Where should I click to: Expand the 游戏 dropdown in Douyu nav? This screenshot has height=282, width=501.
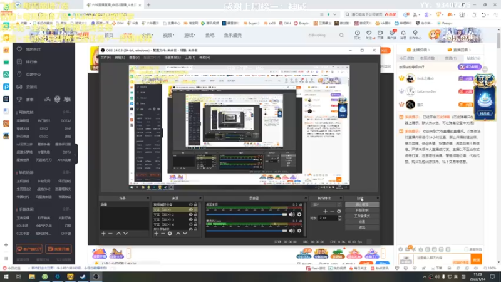pos(190,35)
